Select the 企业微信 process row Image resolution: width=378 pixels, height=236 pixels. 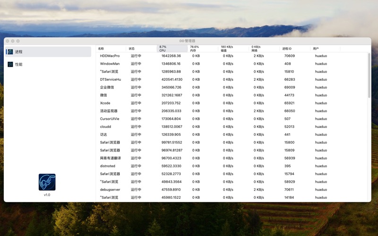click(232, 87)
